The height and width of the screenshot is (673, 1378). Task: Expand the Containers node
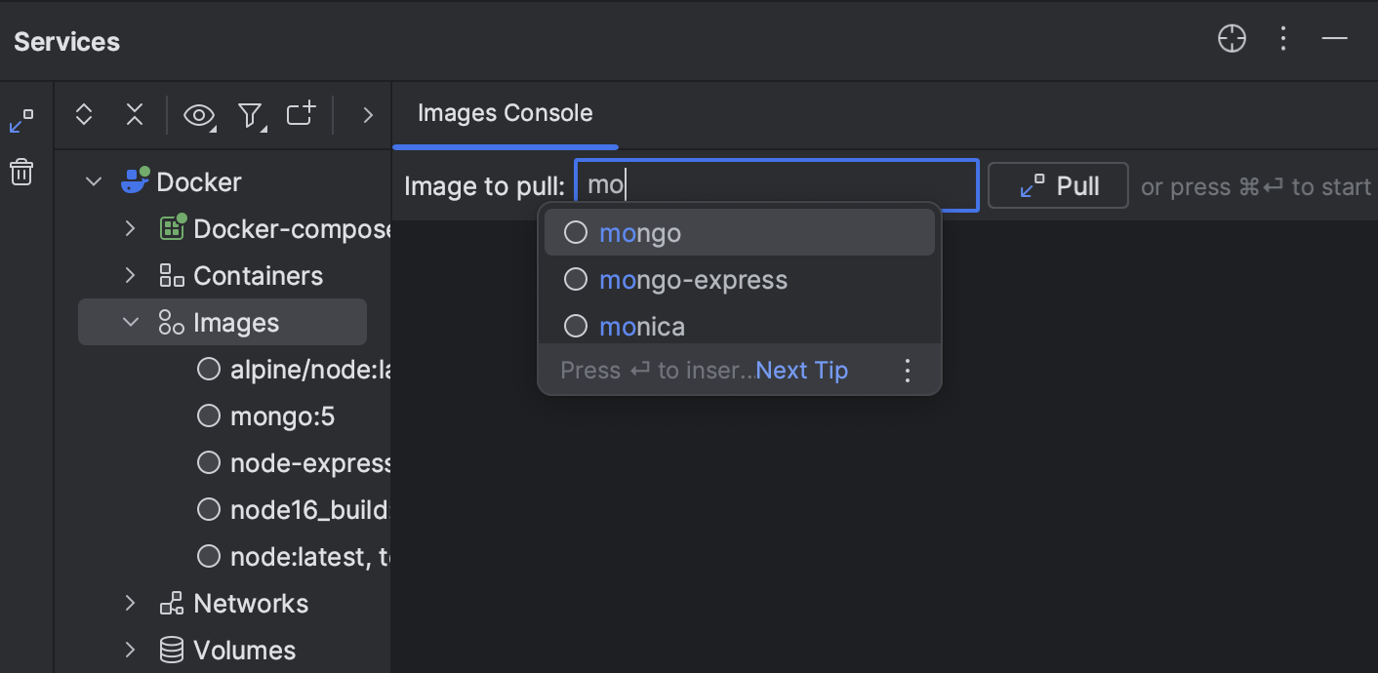click(131, 275)
